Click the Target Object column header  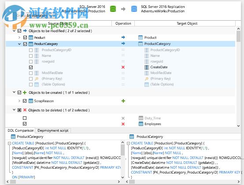pyautogui.click(x=185, y=23)
